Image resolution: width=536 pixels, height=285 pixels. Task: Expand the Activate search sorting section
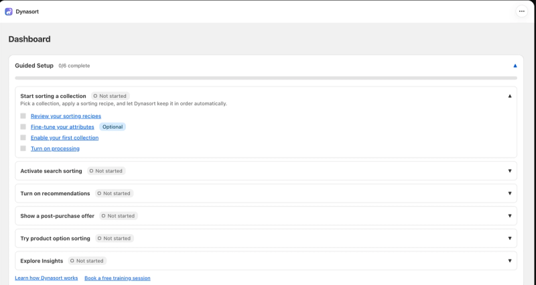tap(510, 171)
